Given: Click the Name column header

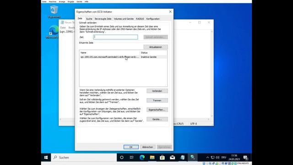Looking at the screenshot, I should point(110,53).
